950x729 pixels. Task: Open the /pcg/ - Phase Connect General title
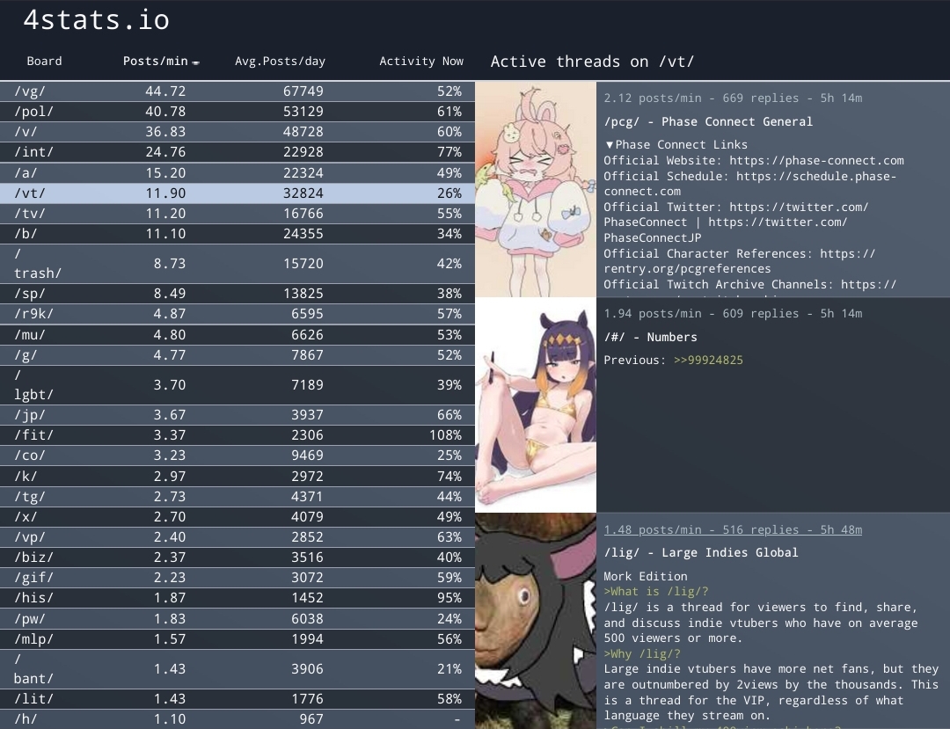708,122
